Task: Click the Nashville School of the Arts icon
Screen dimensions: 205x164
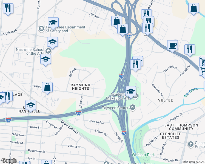Action: tap(48, 51)
